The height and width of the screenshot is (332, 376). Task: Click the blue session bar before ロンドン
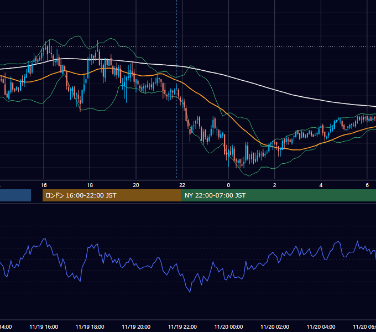click(x=15, y=195)
